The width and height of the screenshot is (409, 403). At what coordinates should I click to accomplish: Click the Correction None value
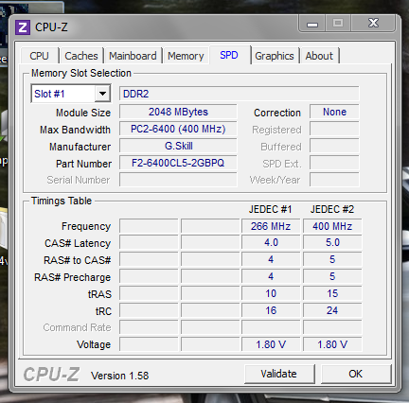pyautogui.click(x=334, y=112)
